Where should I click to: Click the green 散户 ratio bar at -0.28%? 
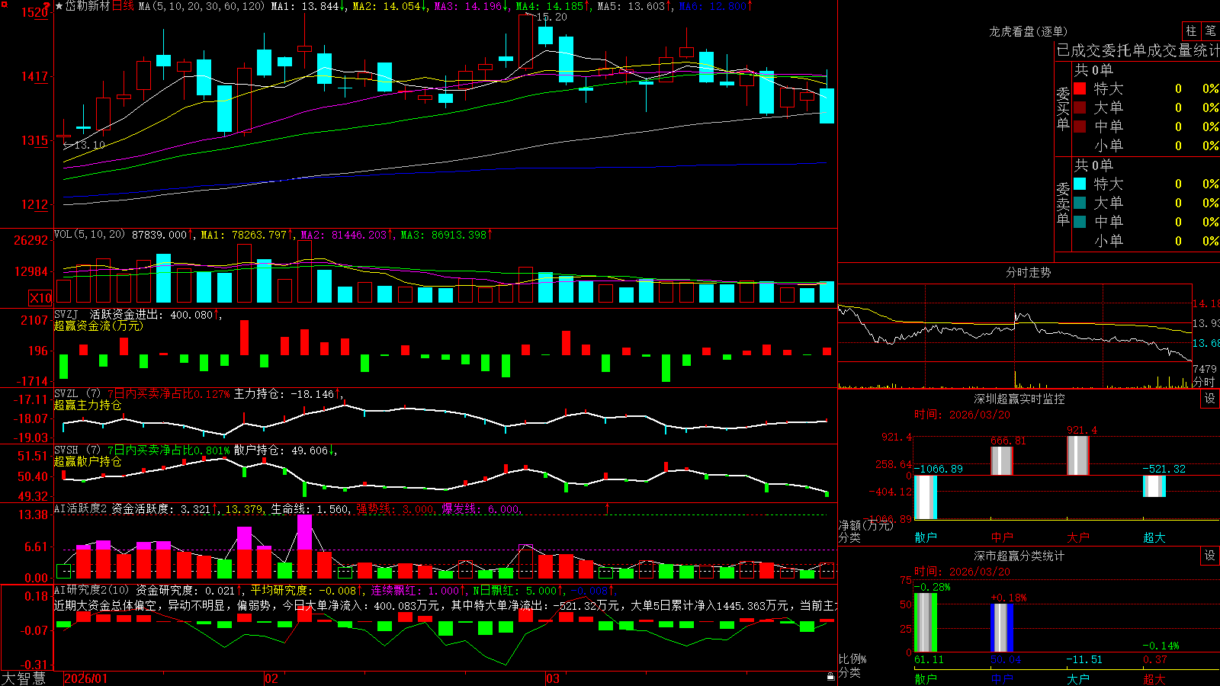pos(926,622)
